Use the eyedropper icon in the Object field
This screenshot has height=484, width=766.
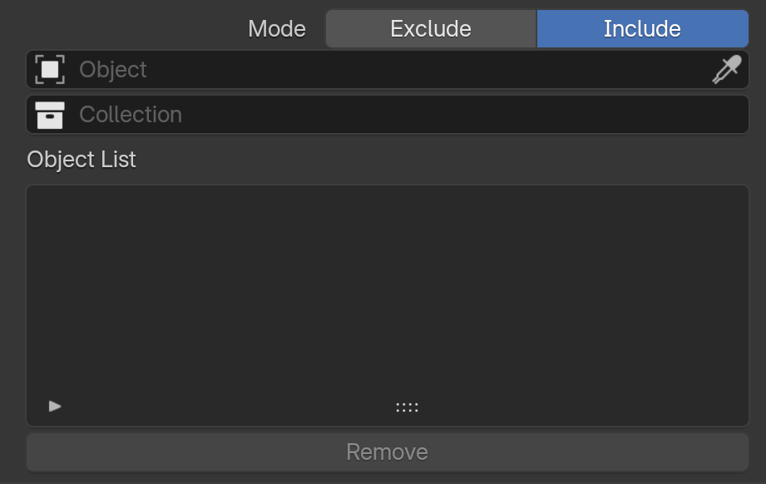coord(726,69)
